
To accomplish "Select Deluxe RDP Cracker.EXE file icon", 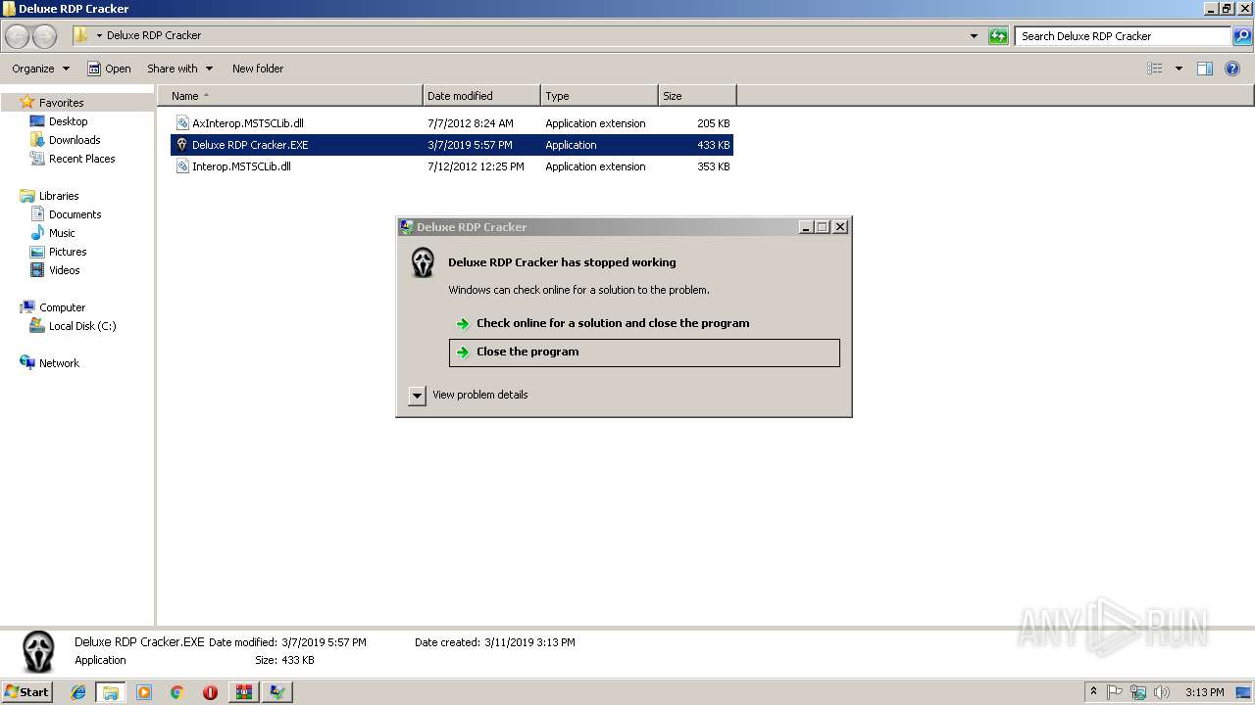I will [x=182, y=145].
